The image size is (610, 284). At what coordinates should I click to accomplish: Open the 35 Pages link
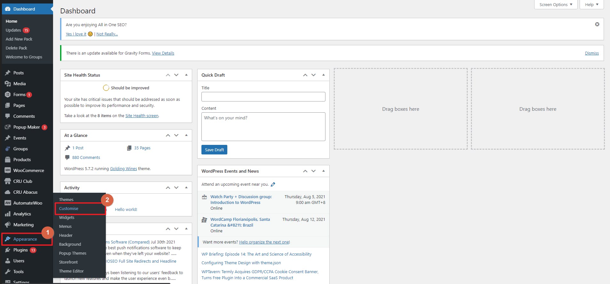pyautogui.click(x=142, y=148)
